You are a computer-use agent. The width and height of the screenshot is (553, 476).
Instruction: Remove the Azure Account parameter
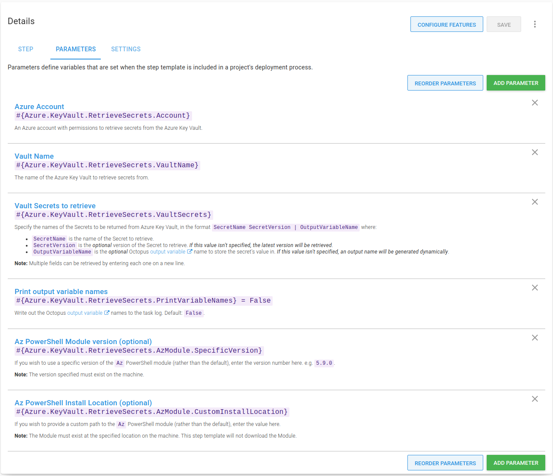pos(534,103)
